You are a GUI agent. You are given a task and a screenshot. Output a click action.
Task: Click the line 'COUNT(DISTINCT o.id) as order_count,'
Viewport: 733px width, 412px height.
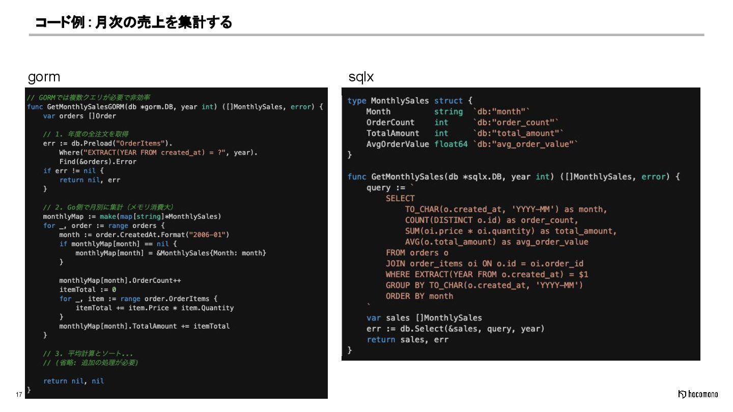point(492,220)
